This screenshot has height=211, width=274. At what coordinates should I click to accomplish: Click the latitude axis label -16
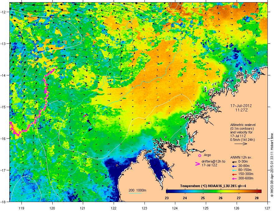tap(3, 138)
